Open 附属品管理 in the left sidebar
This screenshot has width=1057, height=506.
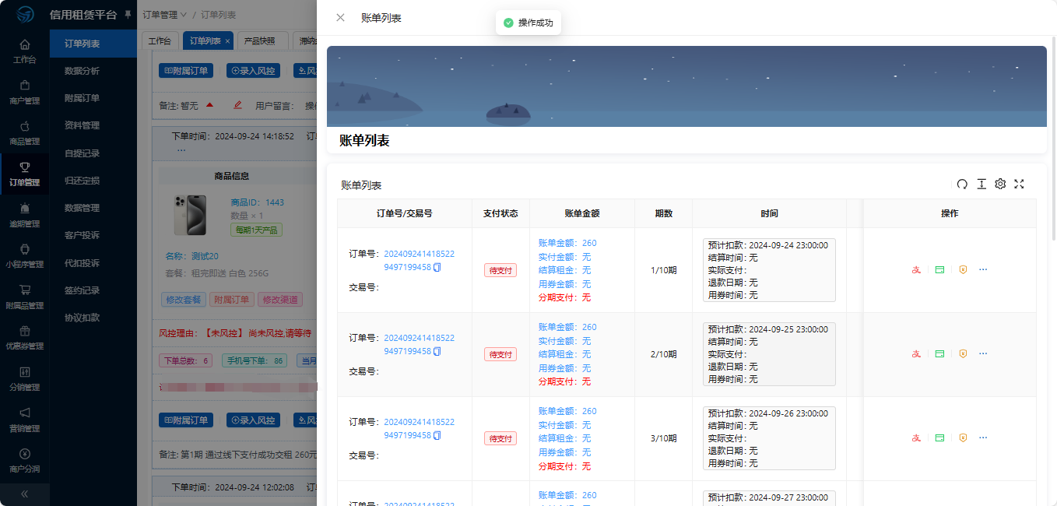click(x=25, y=297)
